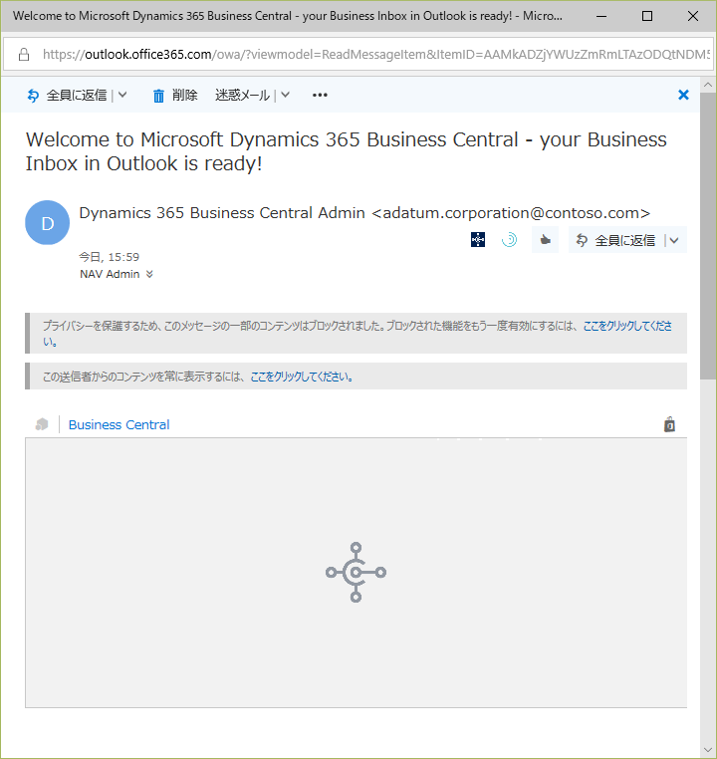
Task: Click the email subject heading text
Action: point(346,151)
